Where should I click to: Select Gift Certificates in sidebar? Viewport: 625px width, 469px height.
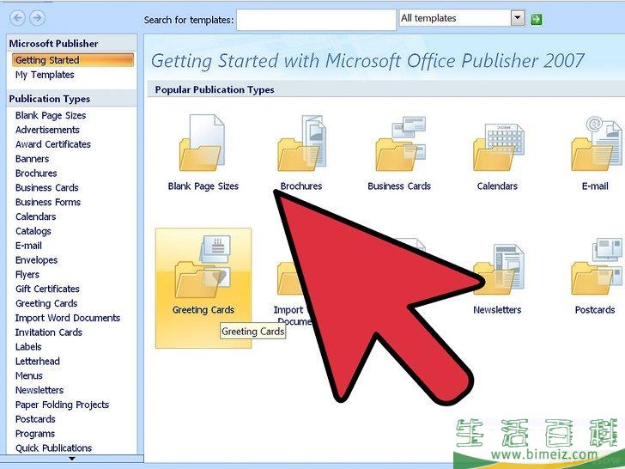click(x=47, y=289)
